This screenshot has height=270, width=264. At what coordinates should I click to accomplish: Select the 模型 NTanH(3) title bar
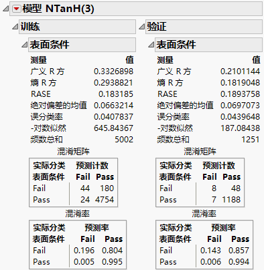(136, 9)
